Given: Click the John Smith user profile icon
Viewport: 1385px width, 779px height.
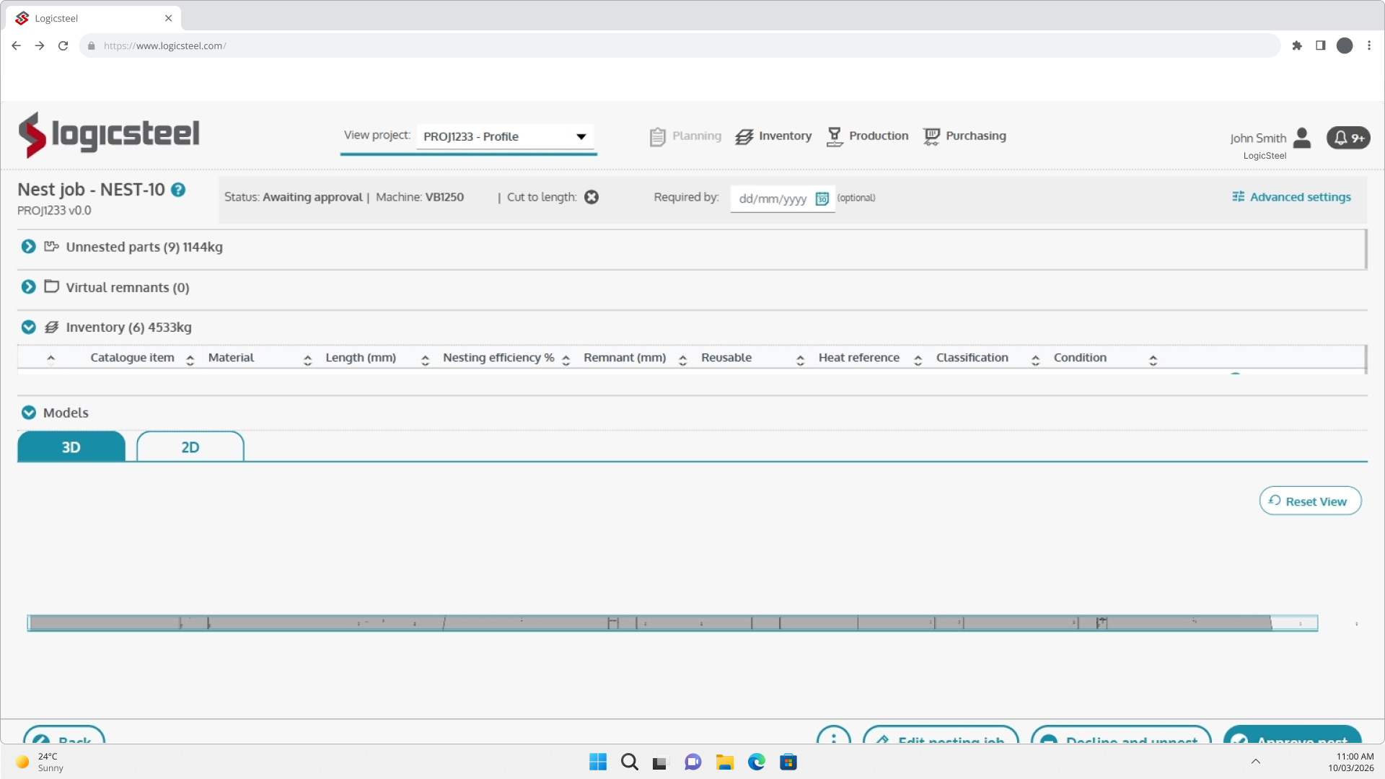Looking at the screenshot, I should (1302, 138).
